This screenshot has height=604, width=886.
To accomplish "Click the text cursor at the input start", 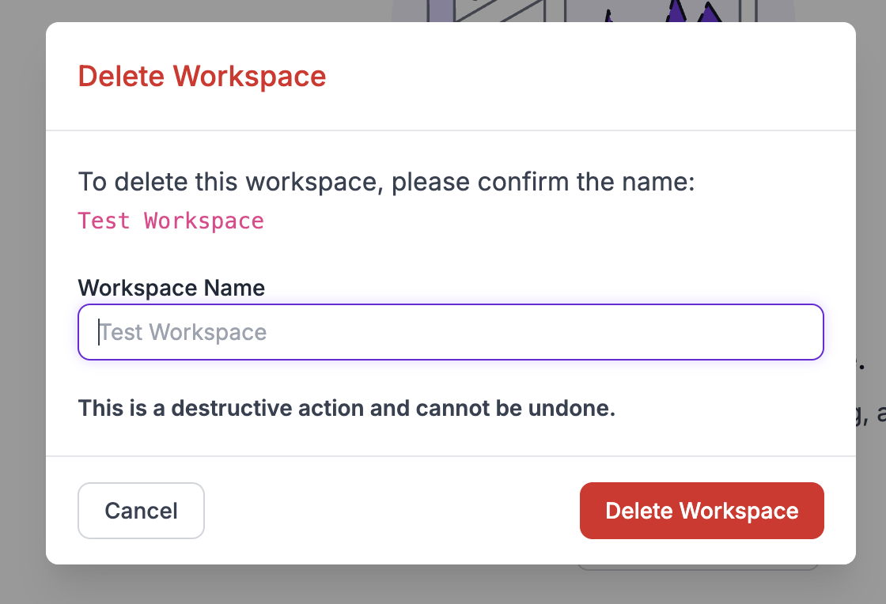I will 99,332.
